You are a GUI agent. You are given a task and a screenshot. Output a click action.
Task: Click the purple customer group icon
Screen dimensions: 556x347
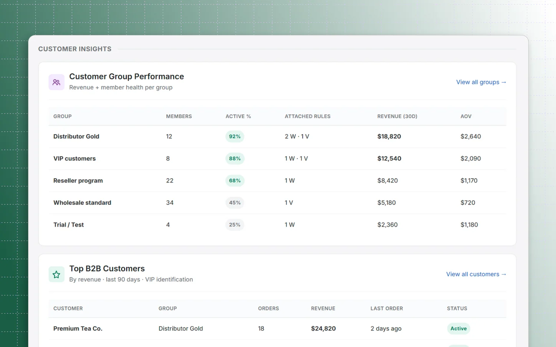pyautogui.click(x=56, y=82)
